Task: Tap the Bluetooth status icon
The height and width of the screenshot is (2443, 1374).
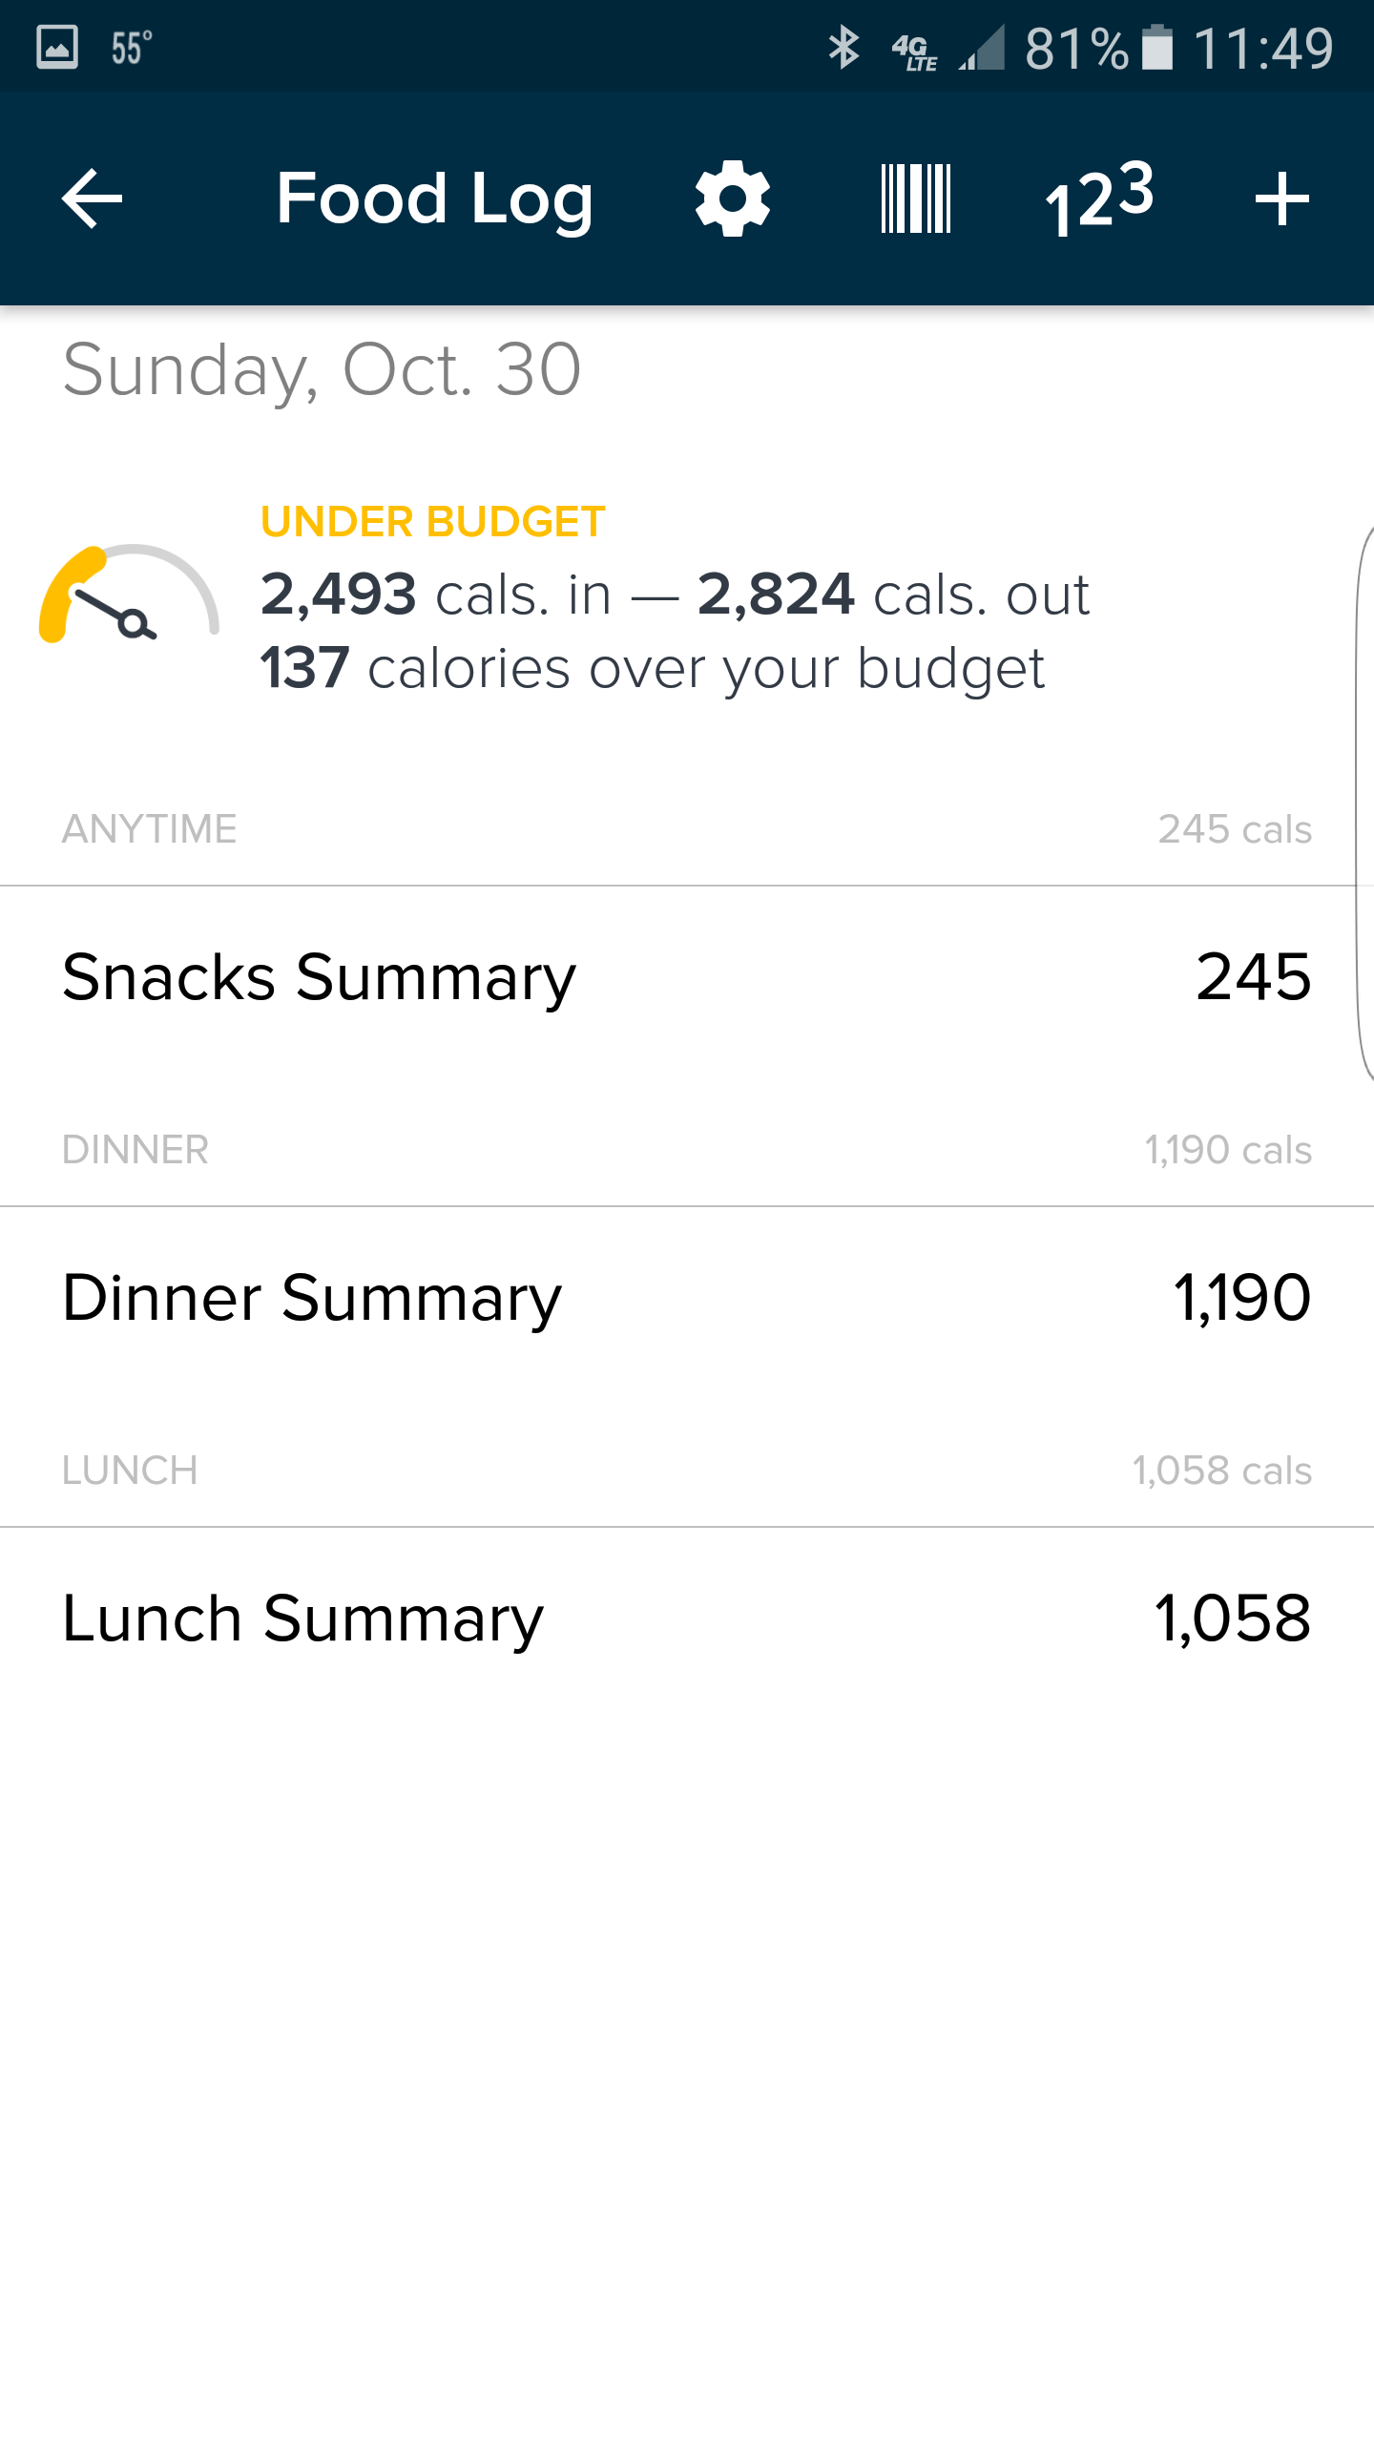Action: 843,48
